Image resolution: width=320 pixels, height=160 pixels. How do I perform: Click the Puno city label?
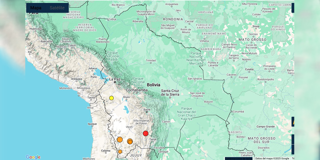[x=93, y=77]
